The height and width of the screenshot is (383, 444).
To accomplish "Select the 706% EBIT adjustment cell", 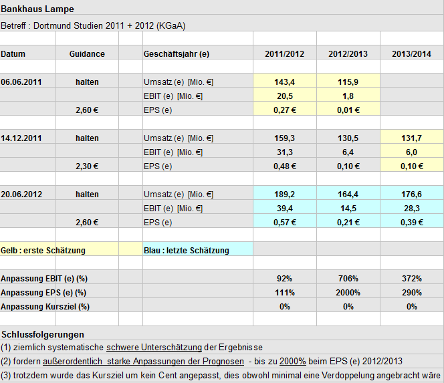I will click(x=348, y=279).
